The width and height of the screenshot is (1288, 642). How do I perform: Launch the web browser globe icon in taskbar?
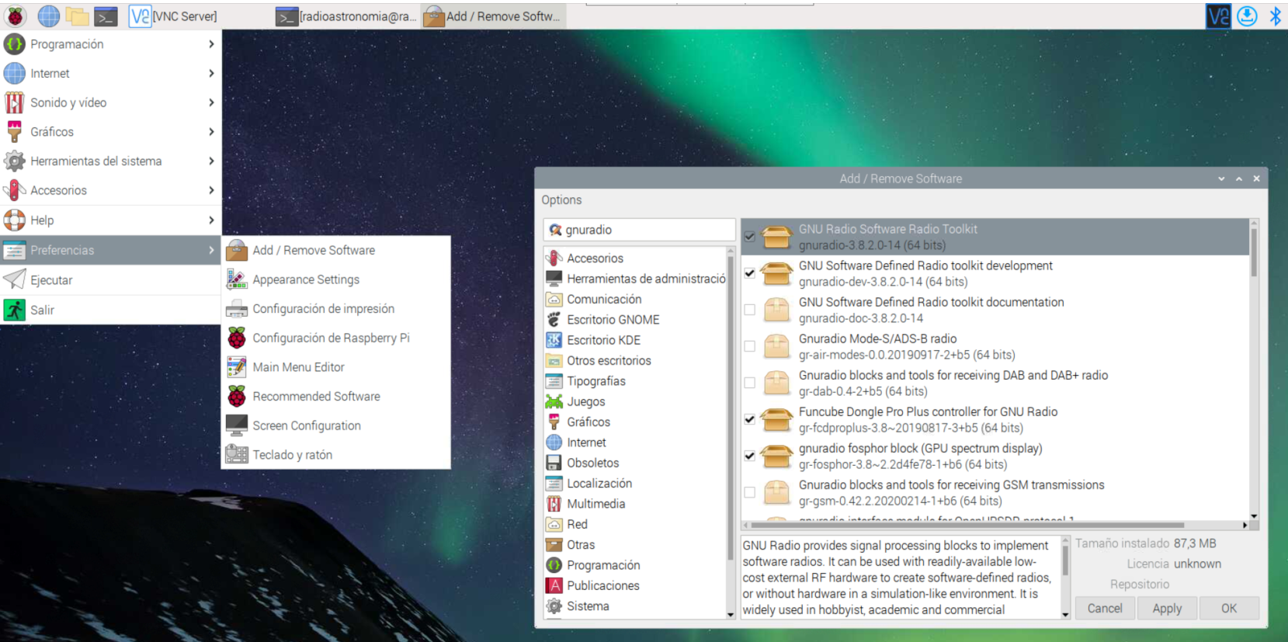click(x=48, y=16)
